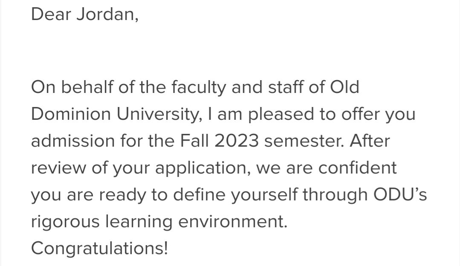Click the word 'offer' in the paragraph
This screenshot has width=460, height=266.
(x=360, y=114)
